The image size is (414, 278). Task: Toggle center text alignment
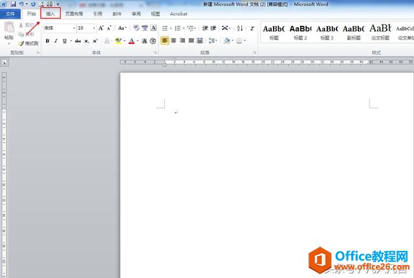point(174,41)
